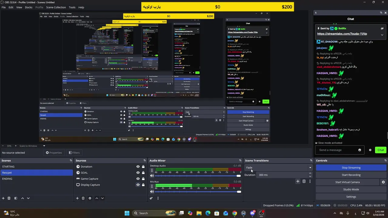The height and width of the screenshot is (218, 388).
Task: Show hidden system tray icons
Action: click(334, 213)
